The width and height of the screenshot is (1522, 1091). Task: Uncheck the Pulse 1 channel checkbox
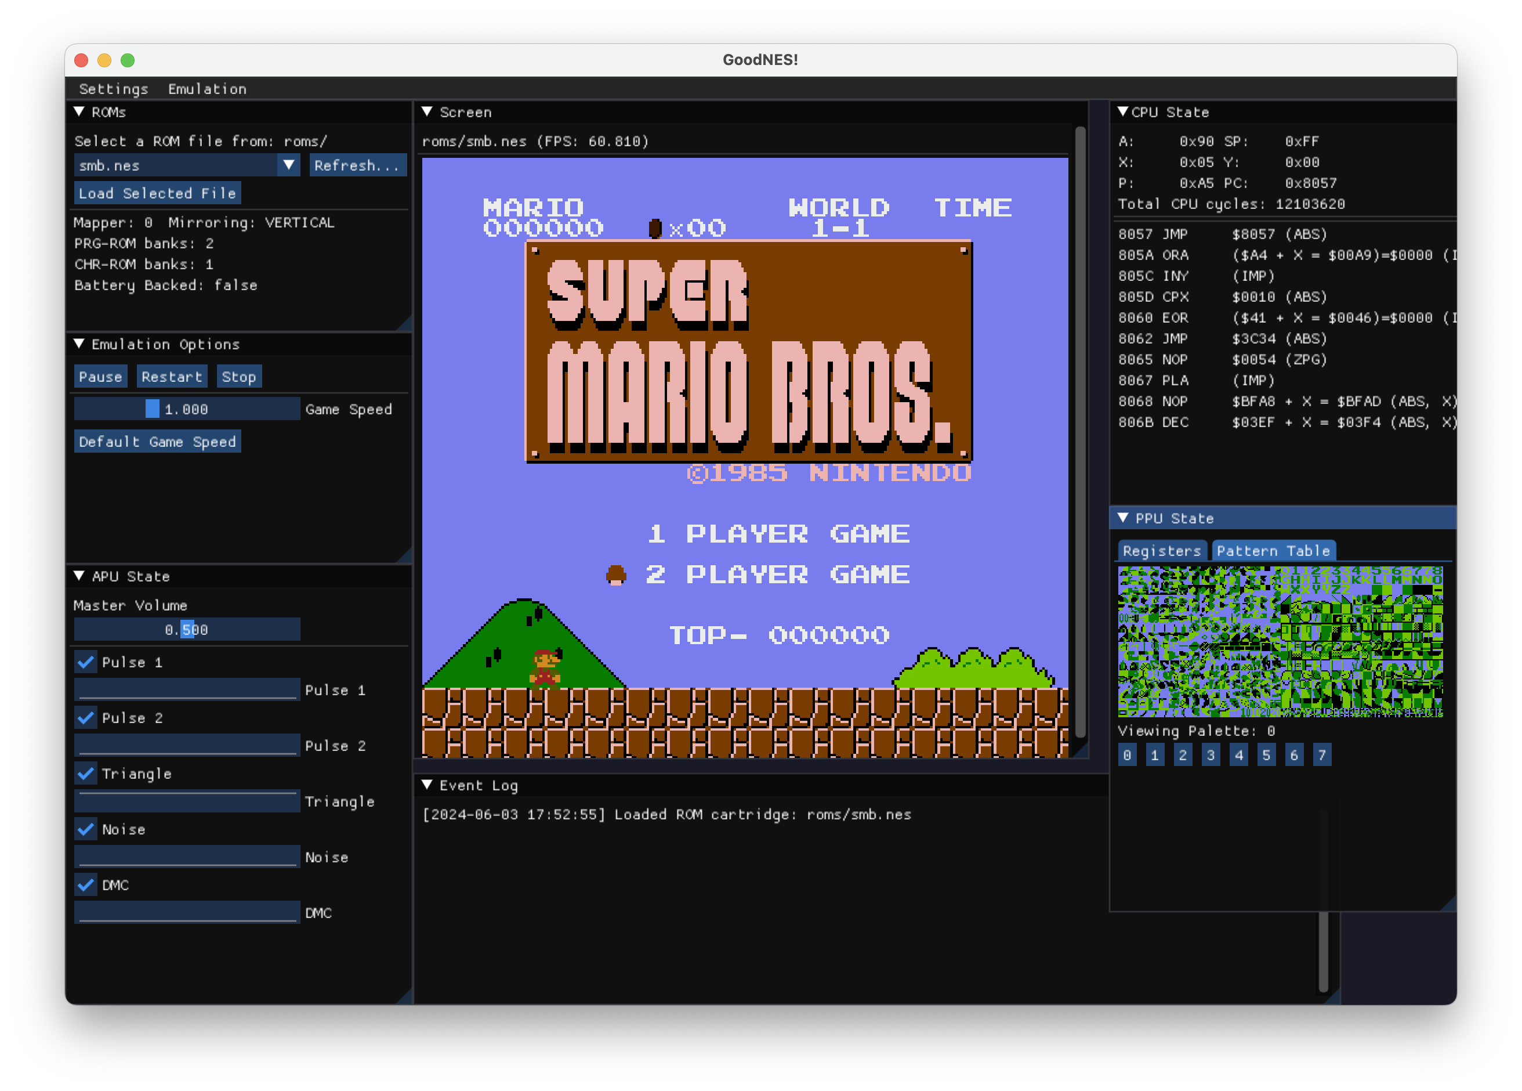86,662
